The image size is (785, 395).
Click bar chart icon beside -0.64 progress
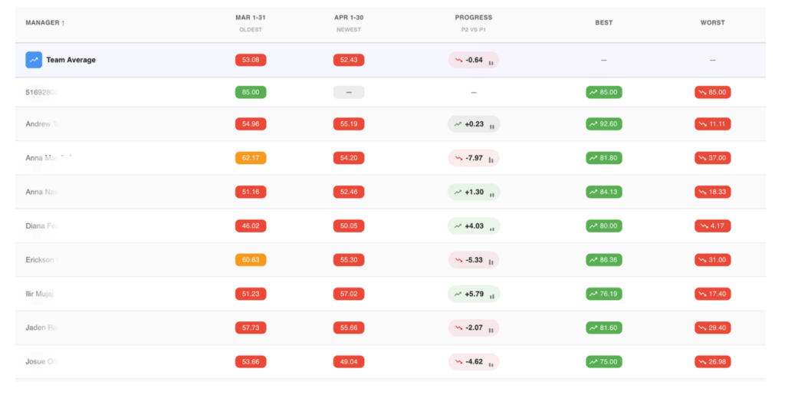click(491, 63)
